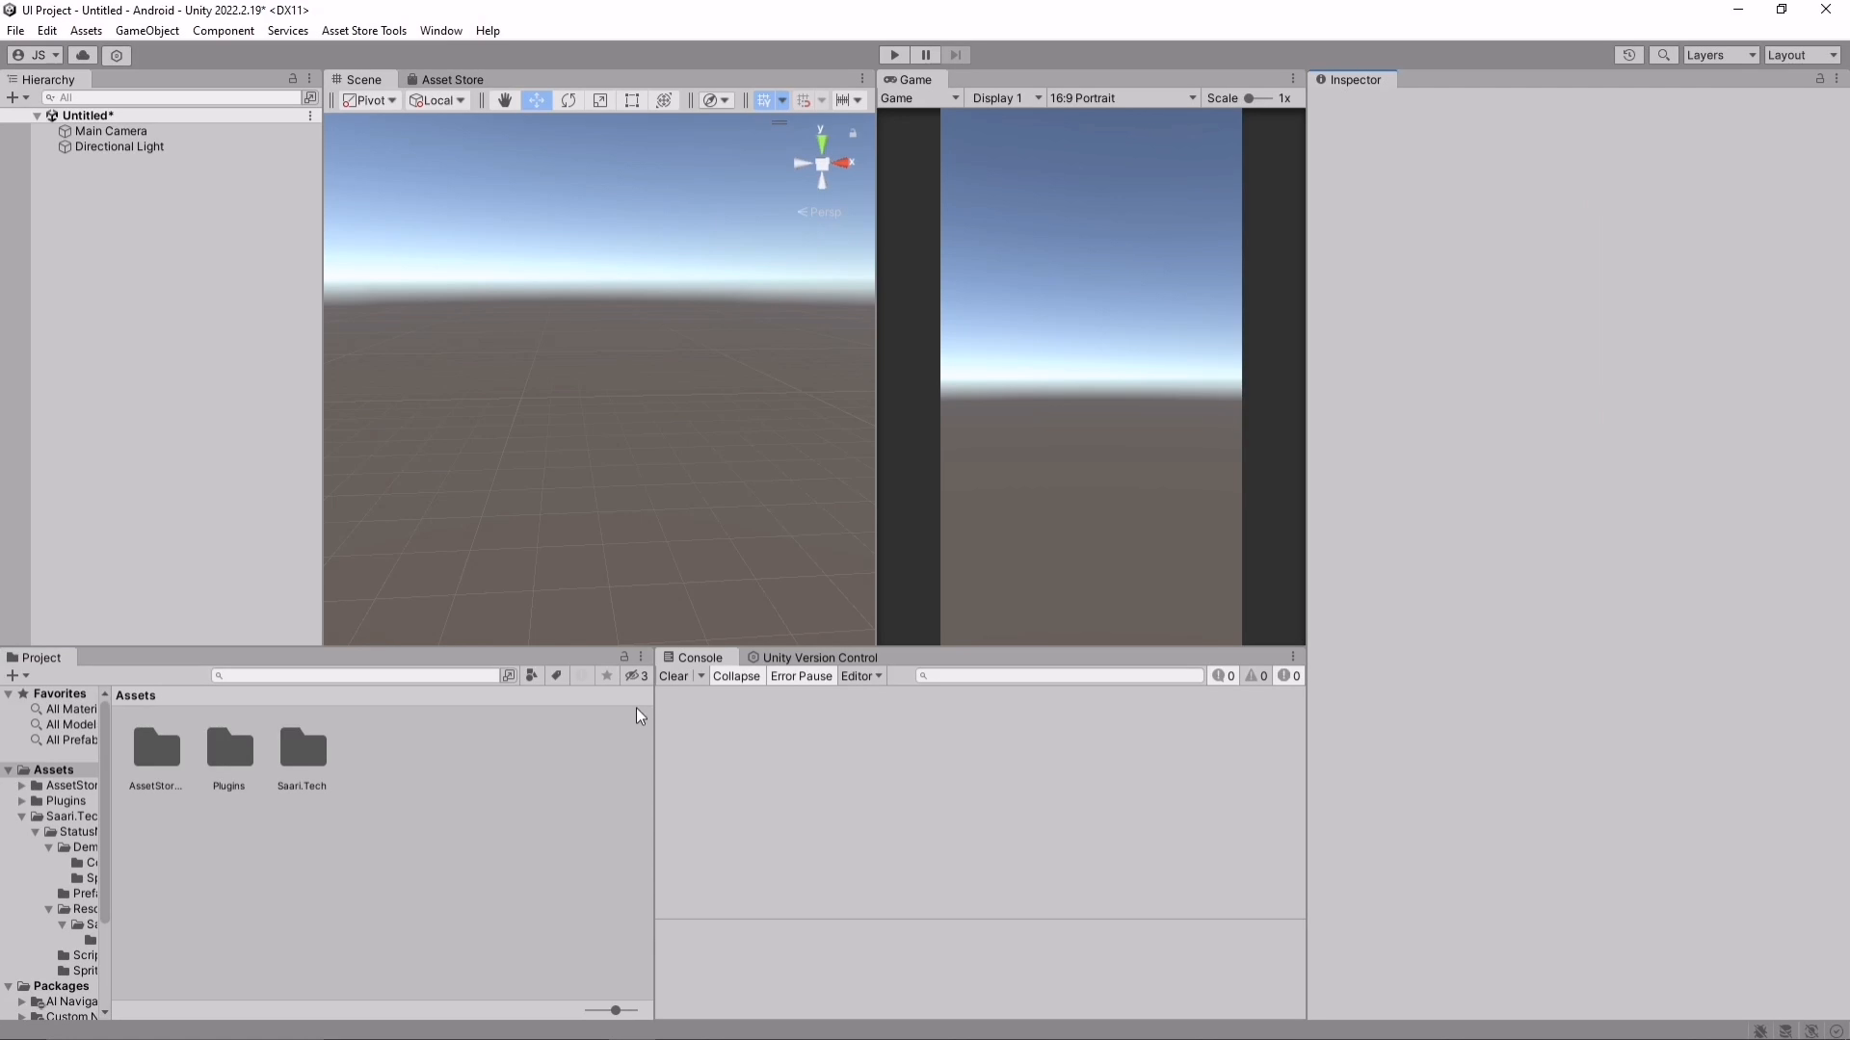
Task: Adjust the Game view Scale slider
Action: click(x=1256, y=98)
